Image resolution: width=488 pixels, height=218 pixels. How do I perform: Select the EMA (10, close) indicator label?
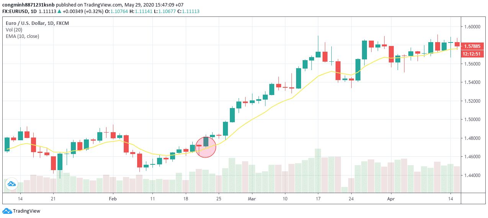tap(22, 36)
